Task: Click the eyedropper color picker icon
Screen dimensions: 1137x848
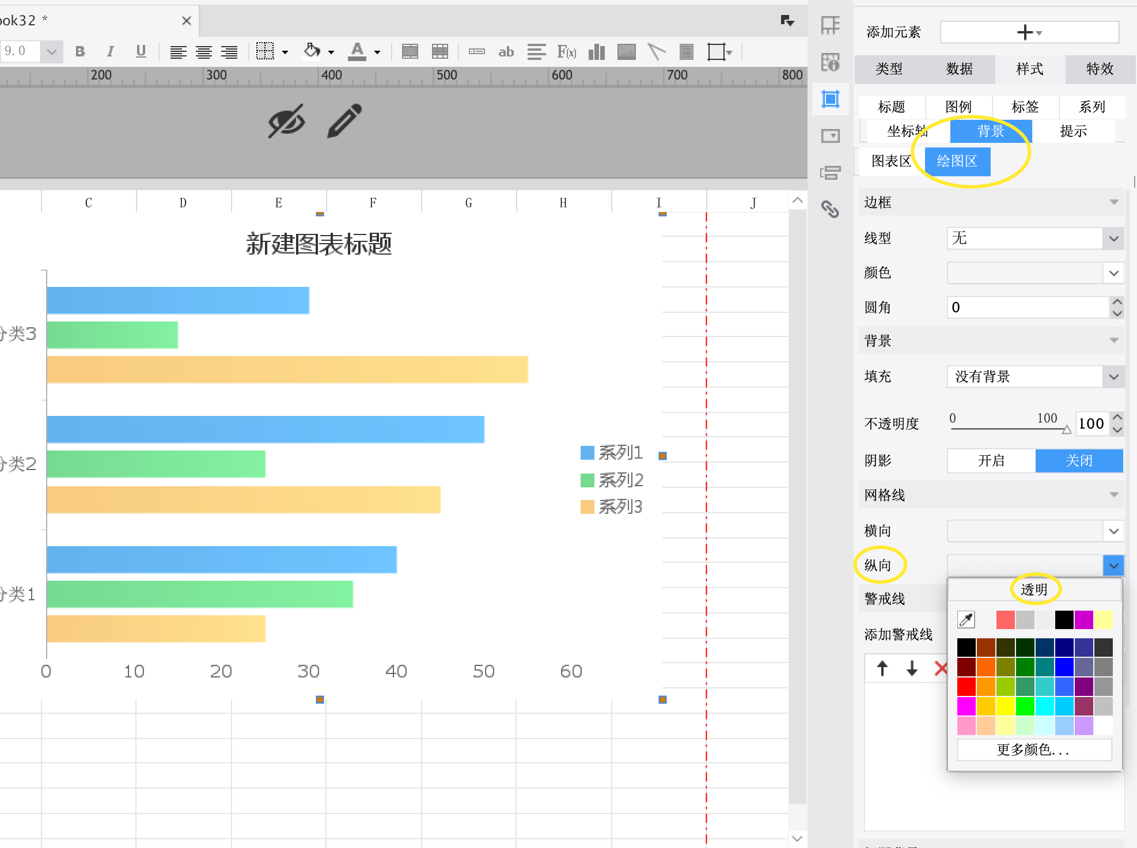Action: tap(966, 620)
